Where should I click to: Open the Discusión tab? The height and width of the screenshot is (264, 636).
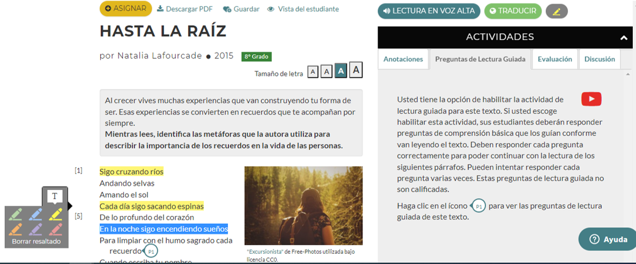[600, 59]
